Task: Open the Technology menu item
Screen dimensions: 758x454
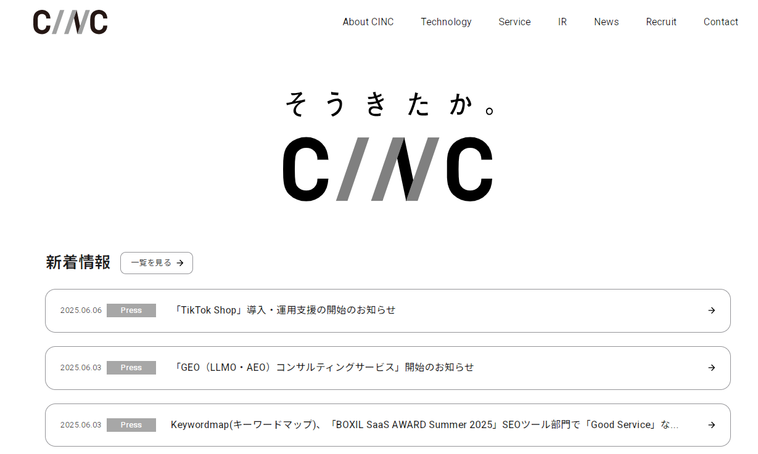Action: [x=446, y=22]
